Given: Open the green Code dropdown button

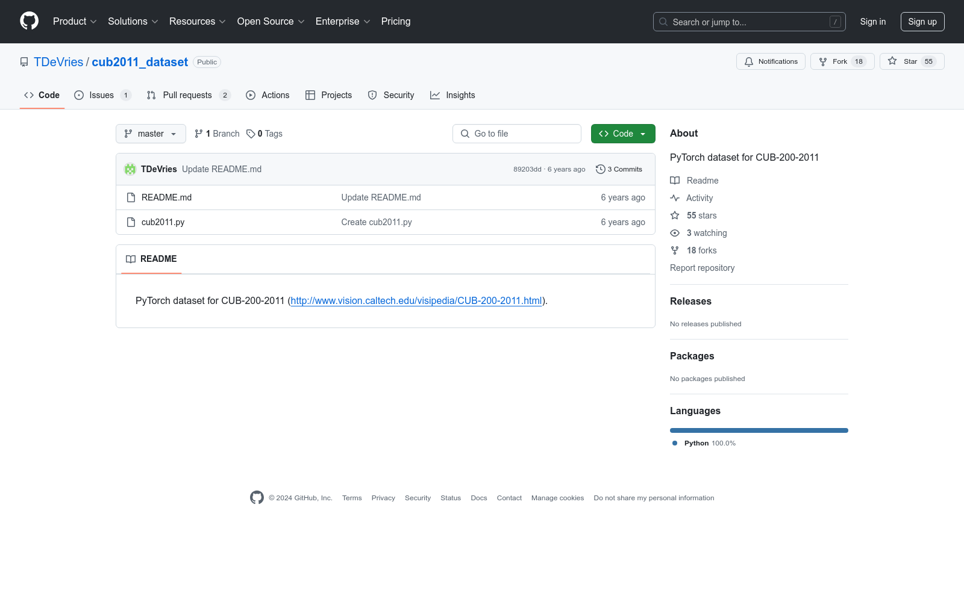Looking at the screenshot, I should tap(623, 134).
